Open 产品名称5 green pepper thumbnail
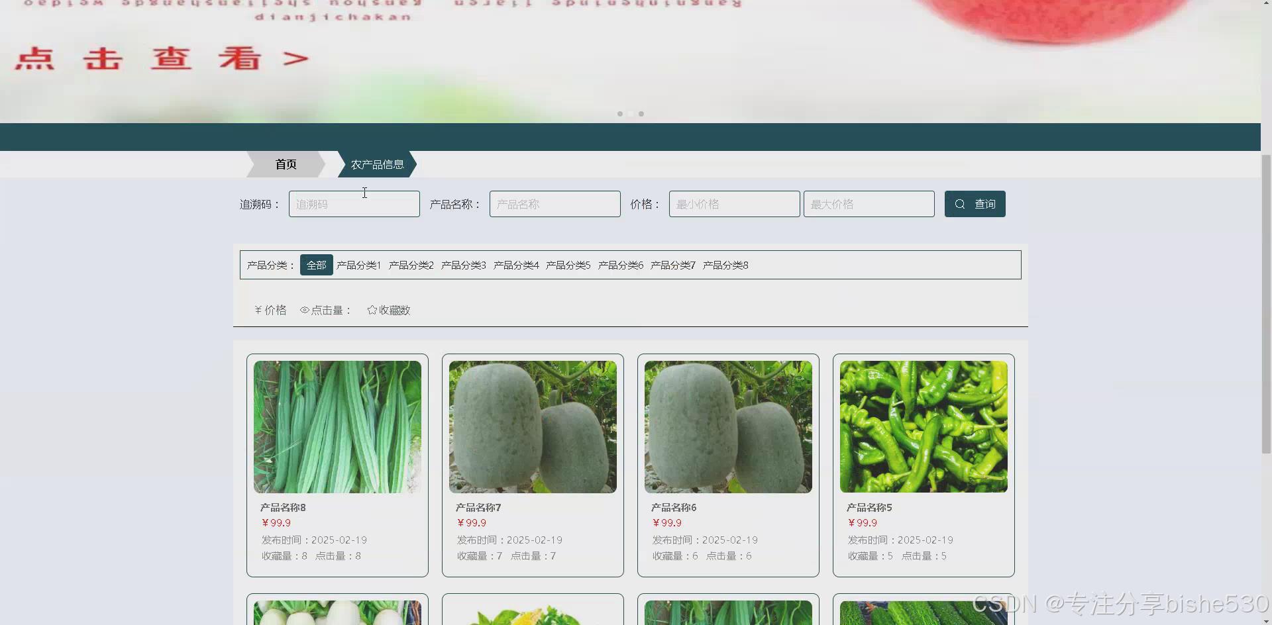This screenshot has height=625, width=1272. coord(924,427)
